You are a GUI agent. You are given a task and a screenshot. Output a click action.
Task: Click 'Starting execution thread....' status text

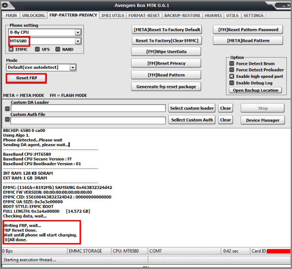click(x=30, y=260)
